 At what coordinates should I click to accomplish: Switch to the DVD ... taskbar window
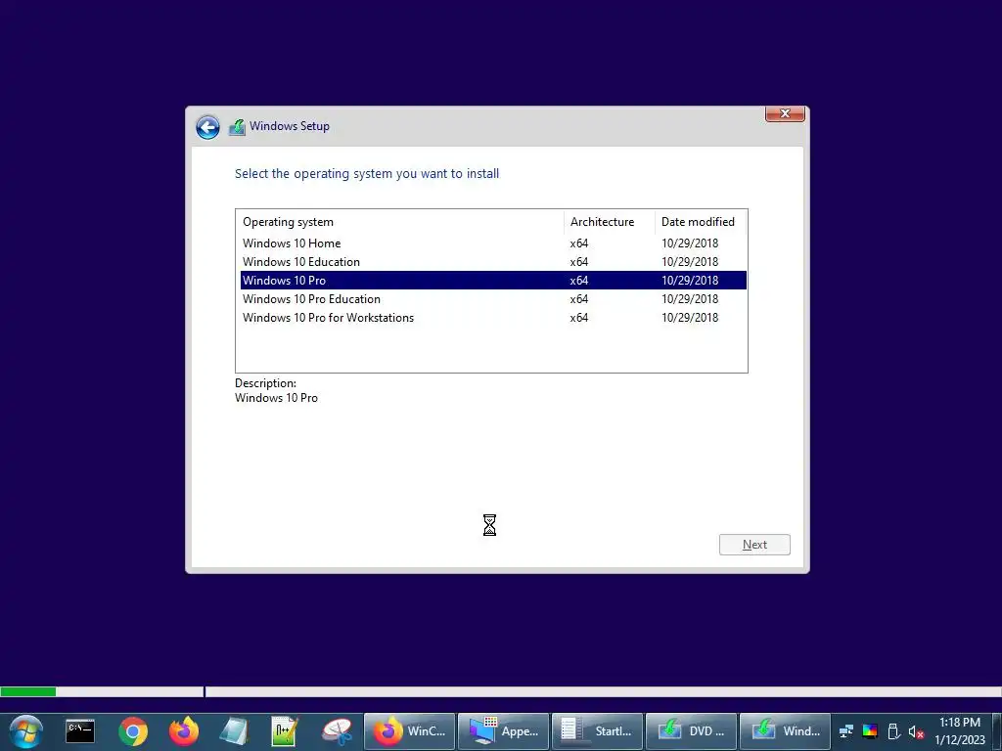point(692,731)
